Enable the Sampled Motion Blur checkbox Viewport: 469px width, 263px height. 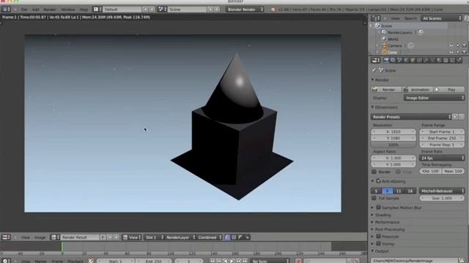(x=378, y=207)
